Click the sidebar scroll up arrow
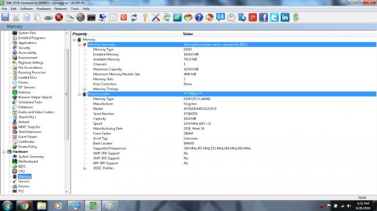 click(67, 33)
